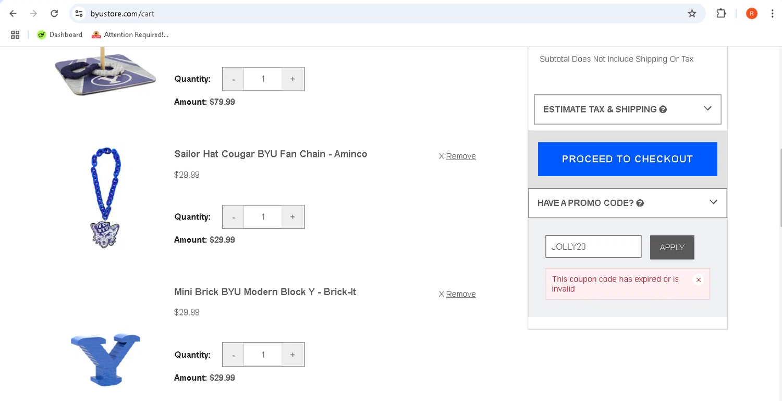Image resolution: width=782 pixels, height=401 pixels.
Task: Click the blue fan chain product image
Action: pyautogui.click(x=105, y=198)
